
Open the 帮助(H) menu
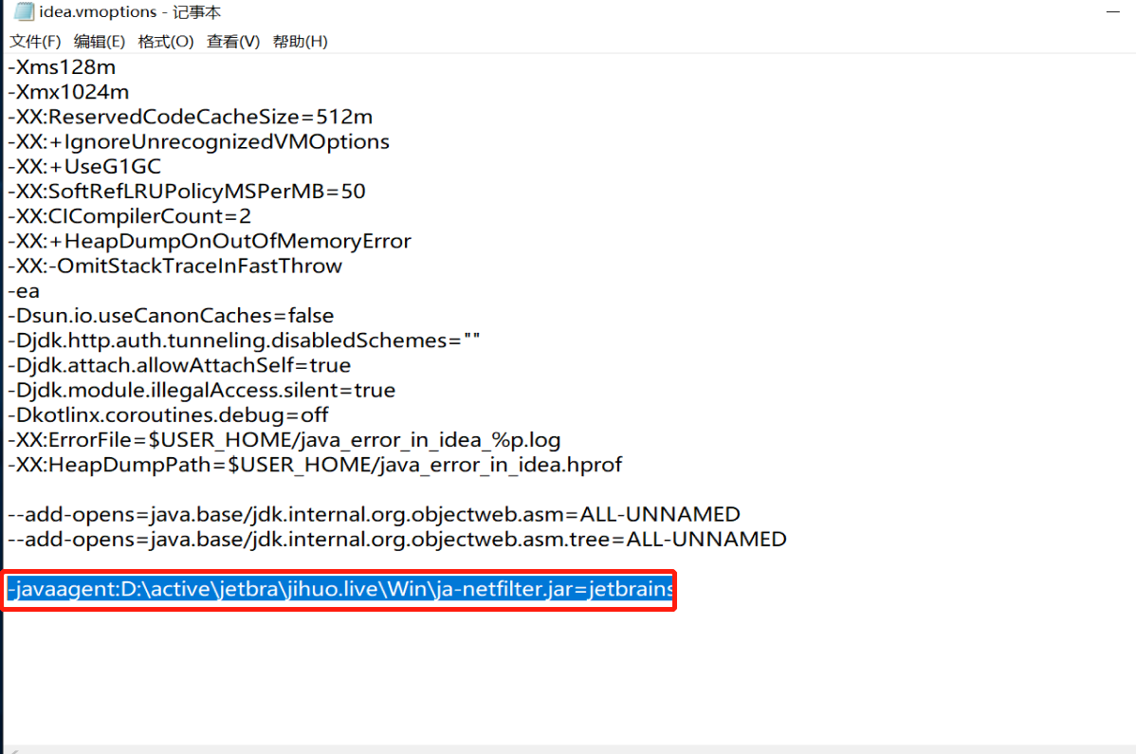tap(300, 42)
